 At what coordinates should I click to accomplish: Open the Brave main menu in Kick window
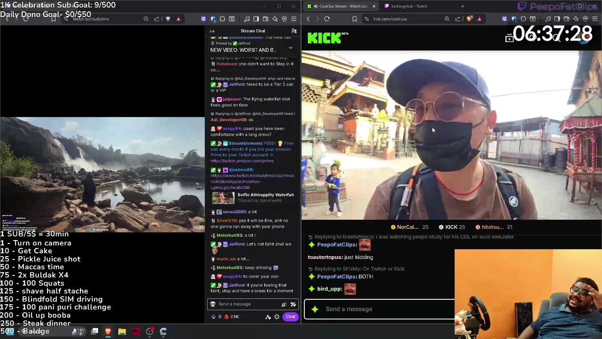[x=594, y=19]
